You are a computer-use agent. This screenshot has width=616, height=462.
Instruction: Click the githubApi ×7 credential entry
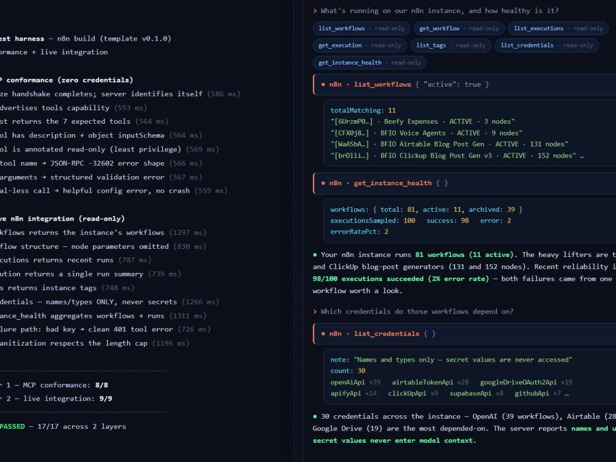tap(537, 393)
